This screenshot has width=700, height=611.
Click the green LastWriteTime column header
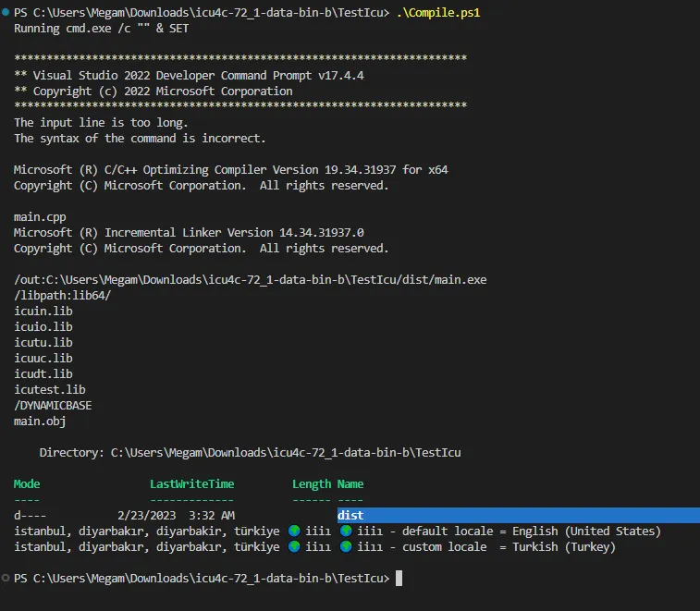point(192,483)
